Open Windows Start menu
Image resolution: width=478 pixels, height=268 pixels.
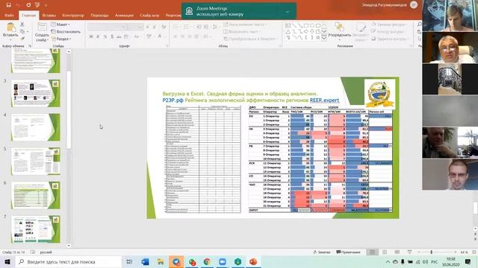(x=7, y=261)
